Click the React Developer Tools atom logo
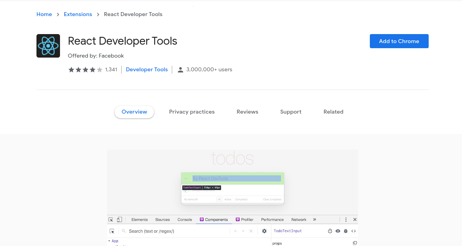462x246 pixels. tap(48, 46)
